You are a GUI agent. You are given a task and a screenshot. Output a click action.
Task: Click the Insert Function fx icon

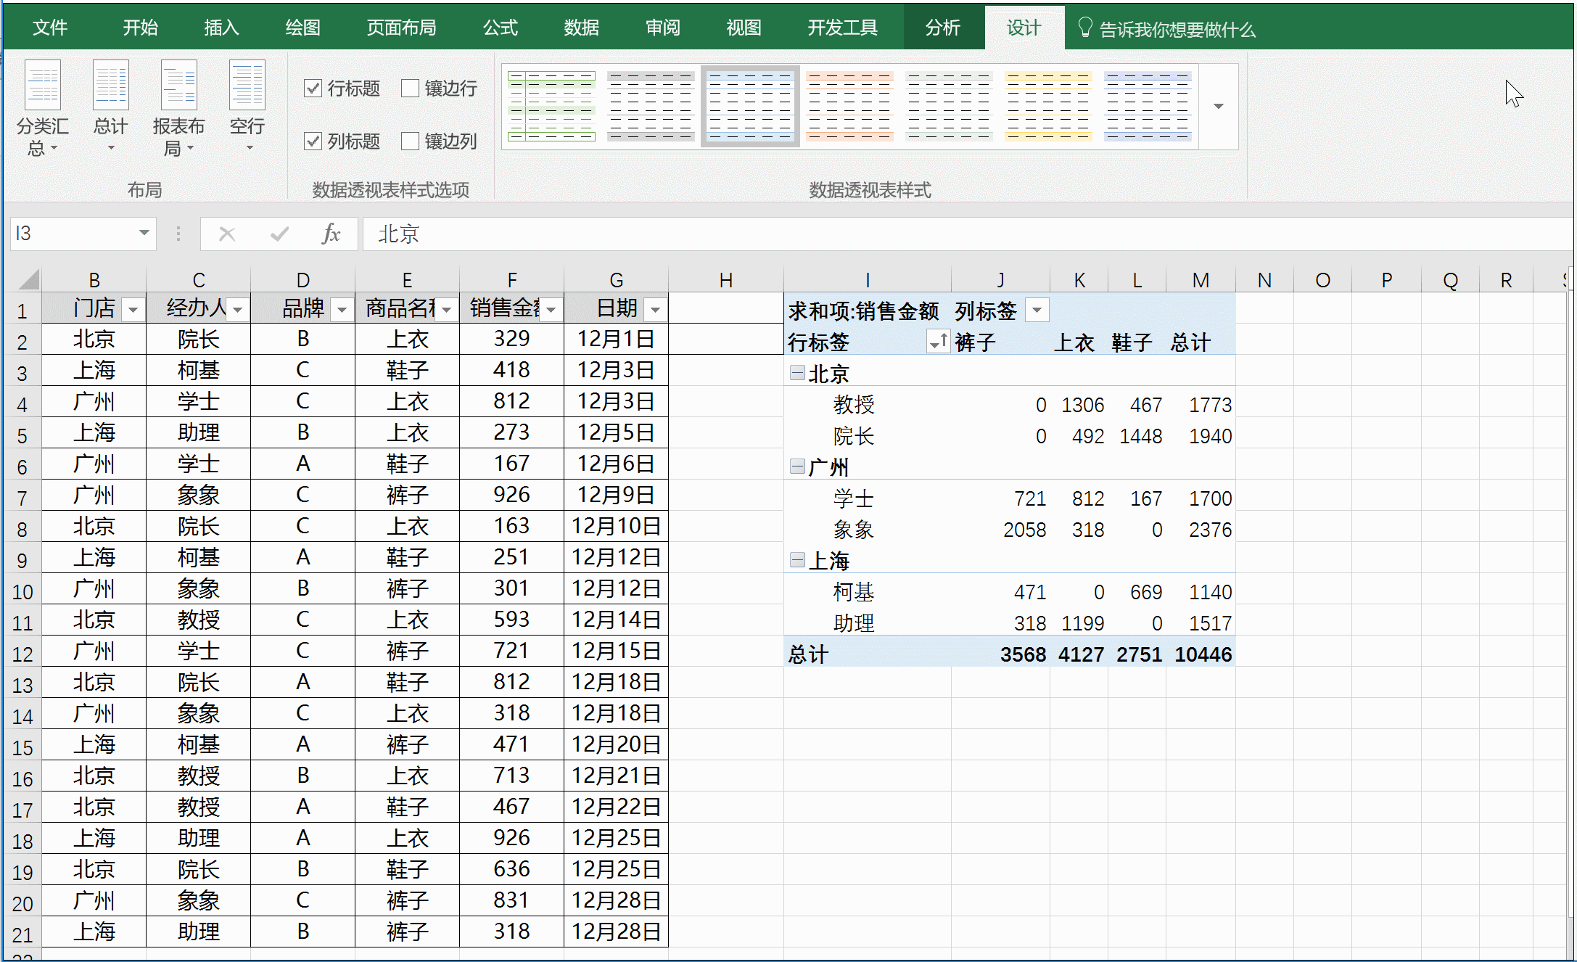331,234
